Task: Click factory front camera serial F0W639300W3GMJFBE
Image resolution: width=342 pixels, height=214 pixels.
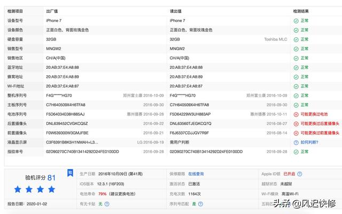Action: (67, 133)
